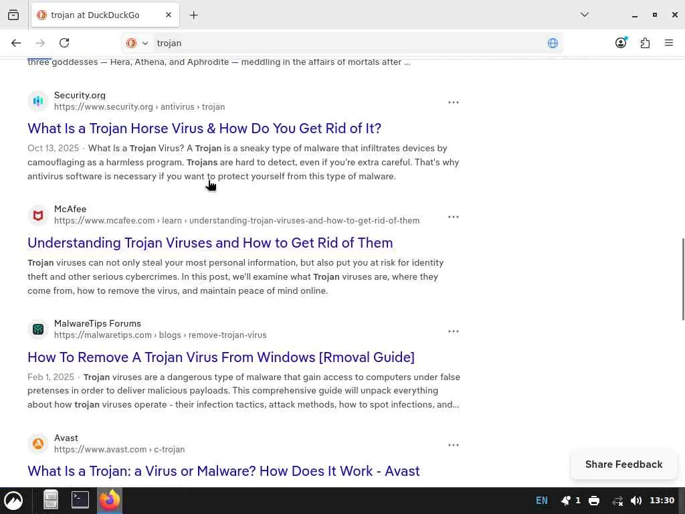Click the printer tray icon
This screenshot has width=685, height=514.
point(594,501)
